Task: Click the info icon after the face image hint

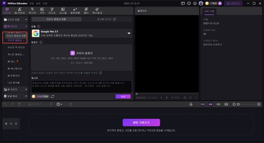Action: tap(101, 73)
